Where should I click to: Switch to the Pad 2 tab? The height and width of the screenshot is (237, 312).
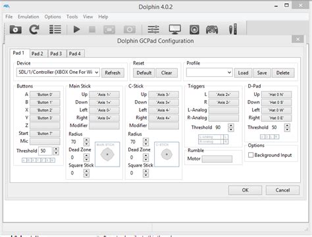(x=38, y=53)
